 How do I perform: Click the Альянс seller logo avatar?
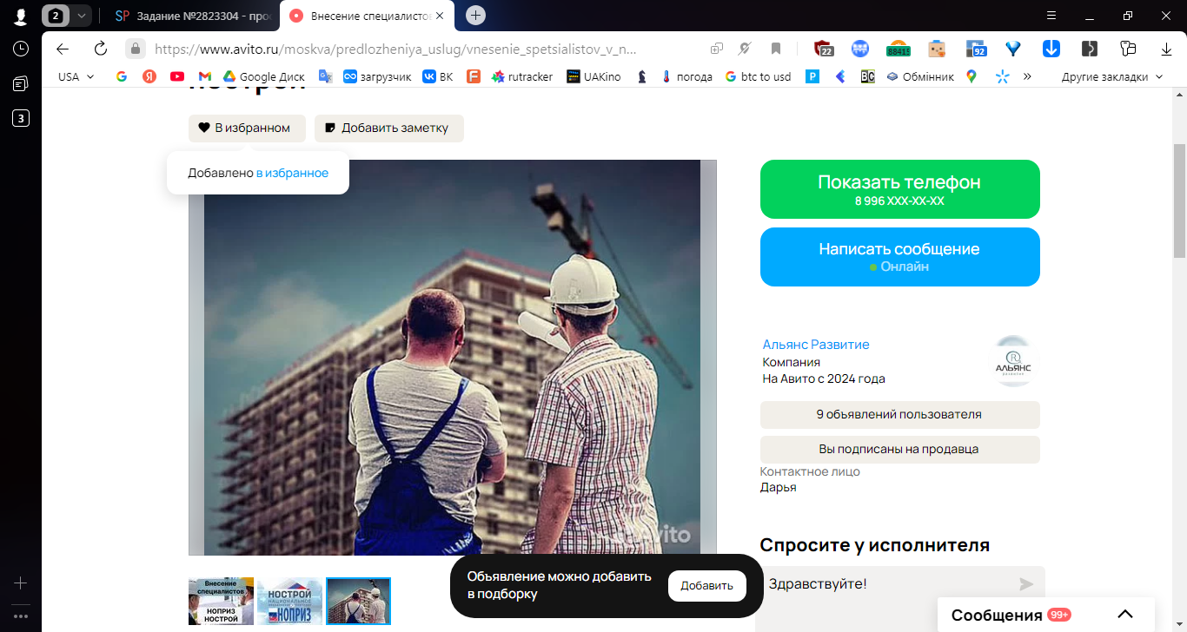click(x=1013, y=361)
